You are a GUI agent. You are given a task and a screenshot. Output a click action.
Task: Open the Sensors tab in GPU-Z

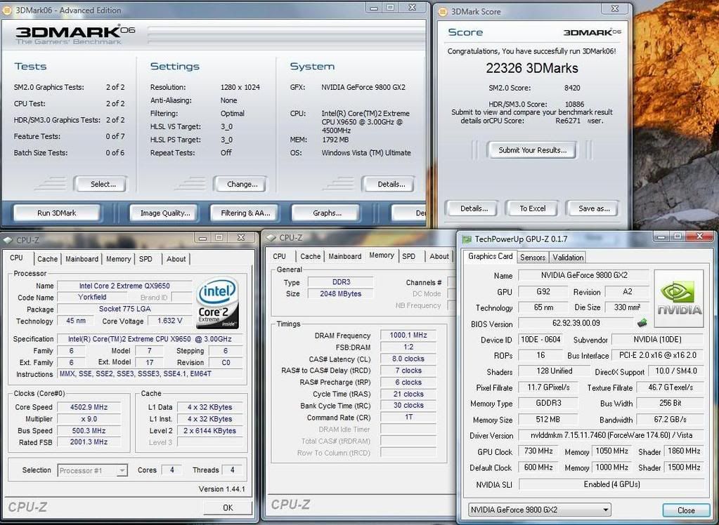click(533, 258)
